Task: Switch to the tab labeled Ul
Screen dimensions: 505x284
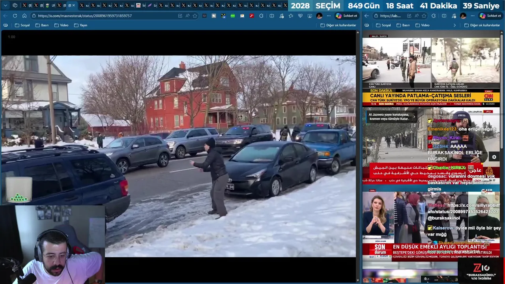Action: (50, 6)
